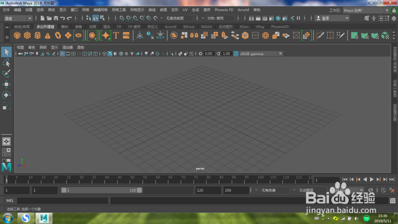Open the 登录 account dropdown
Screen dimensions: 398x224
(332, 18)
